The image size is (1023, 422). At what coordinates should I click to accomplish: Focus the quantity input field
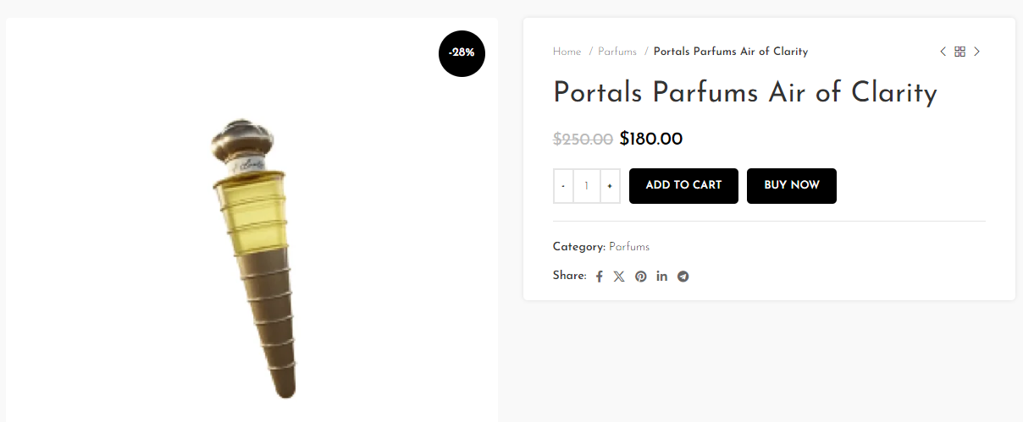pos(587,186)
